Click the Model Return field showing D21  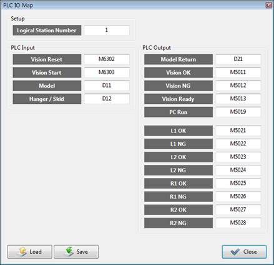pos(238,59)
